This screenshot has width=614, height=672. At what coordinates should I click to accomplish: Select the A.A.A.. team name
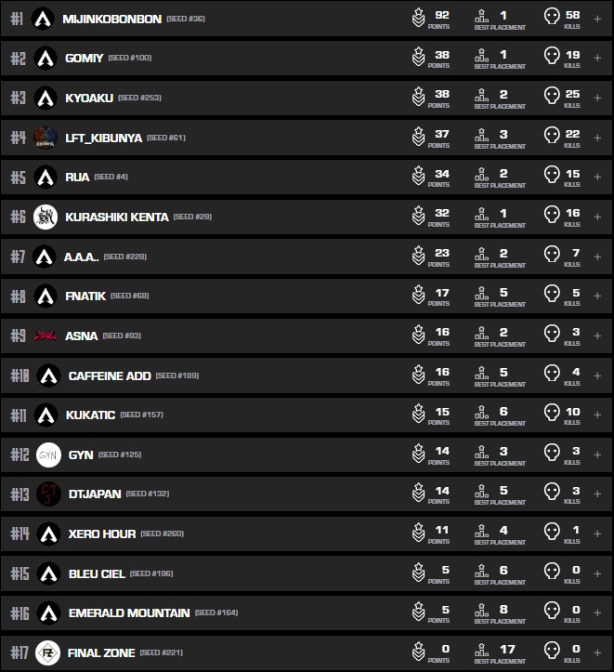click(x=81, y=257)
